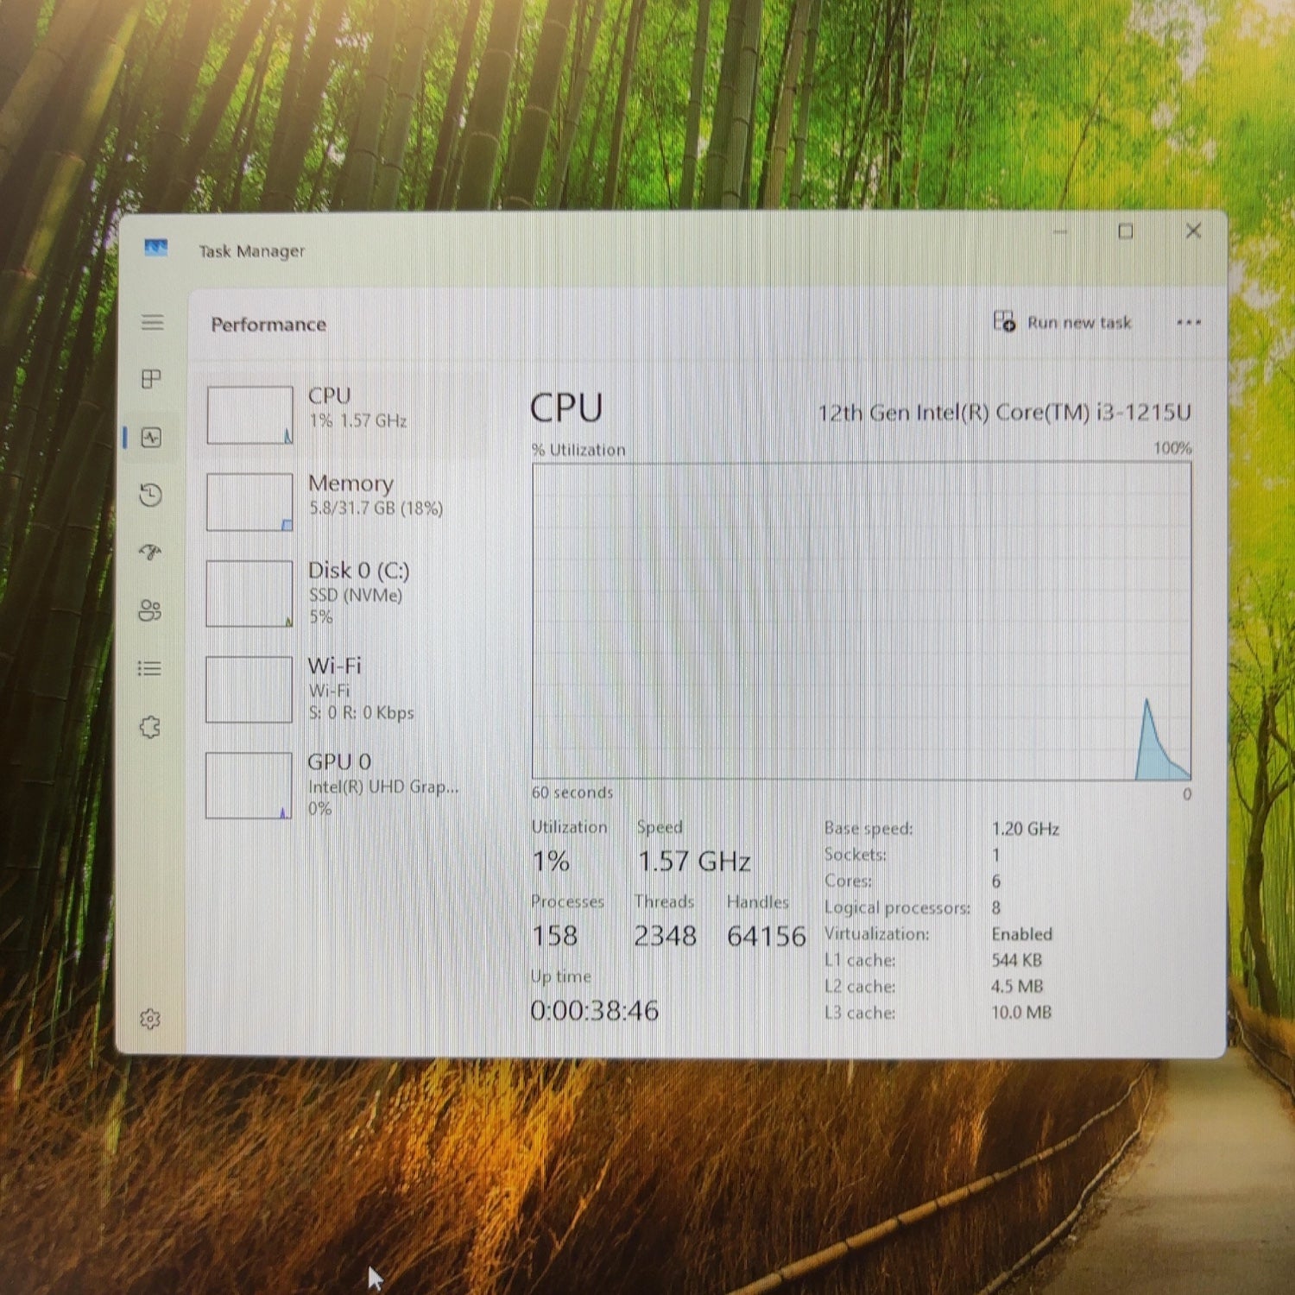Viewport: 1295px width, 1295px height.
Task: Click the Memory mini graph thumbnail
Action: point(250,502)
